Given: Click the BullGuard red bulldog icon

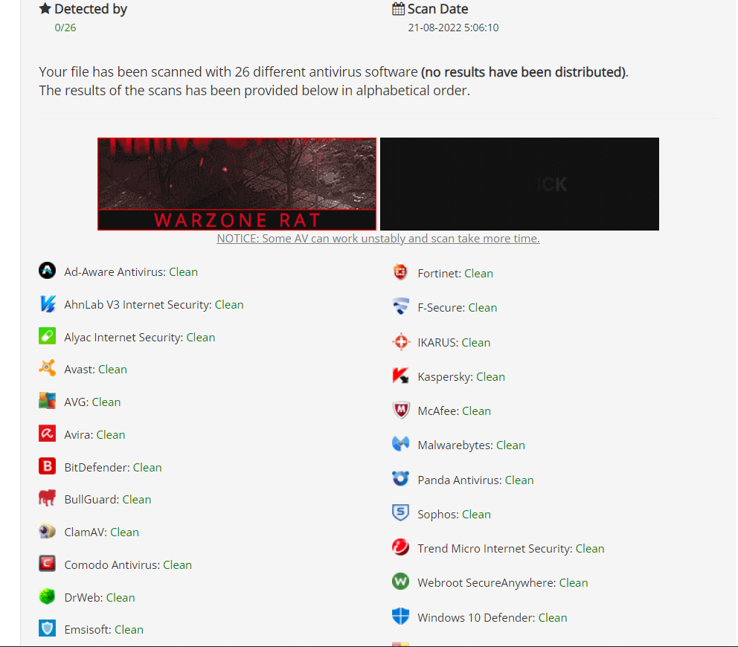Looking at the screenshot, I should pyautogui.click(x=47, y=498).
